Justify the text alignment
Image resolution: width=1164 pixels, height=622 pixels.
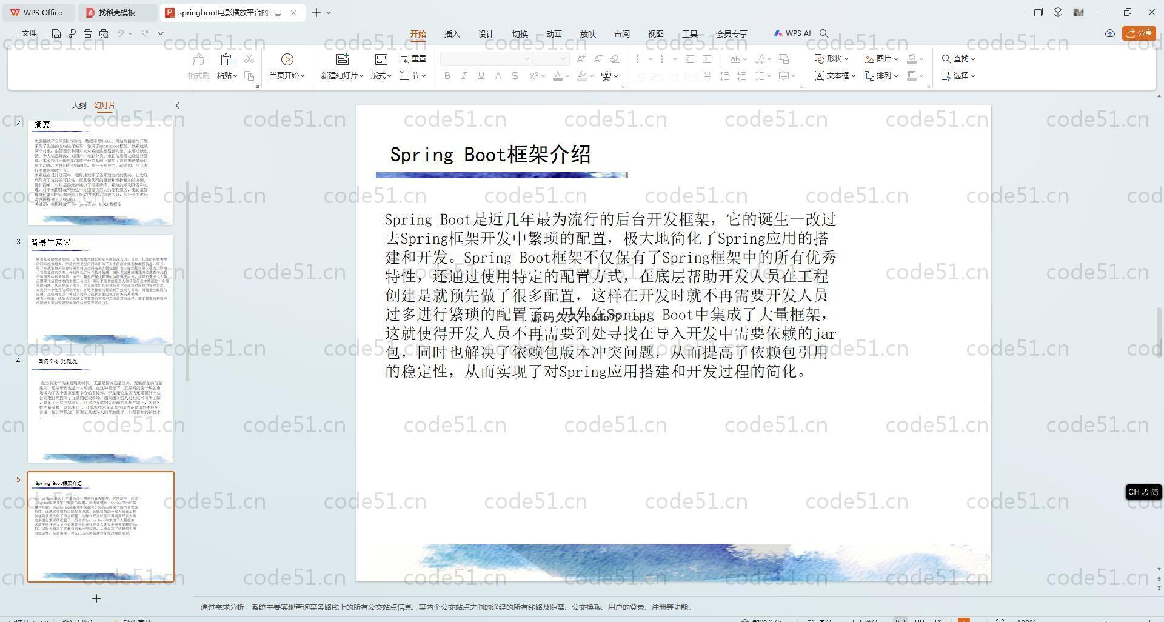[x=690, y=76]
